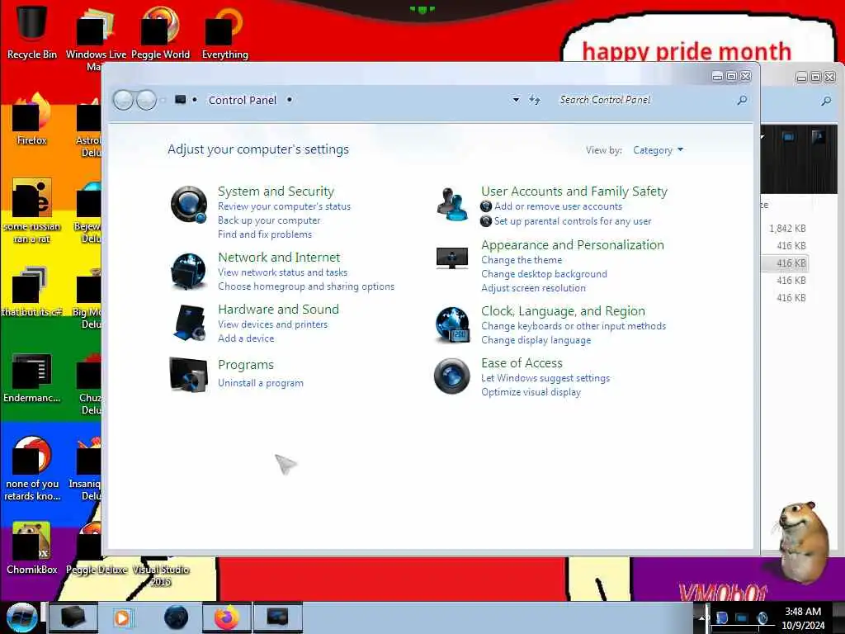
Task: Open the Ease of Access icon
Action: [x=451, y=376]
